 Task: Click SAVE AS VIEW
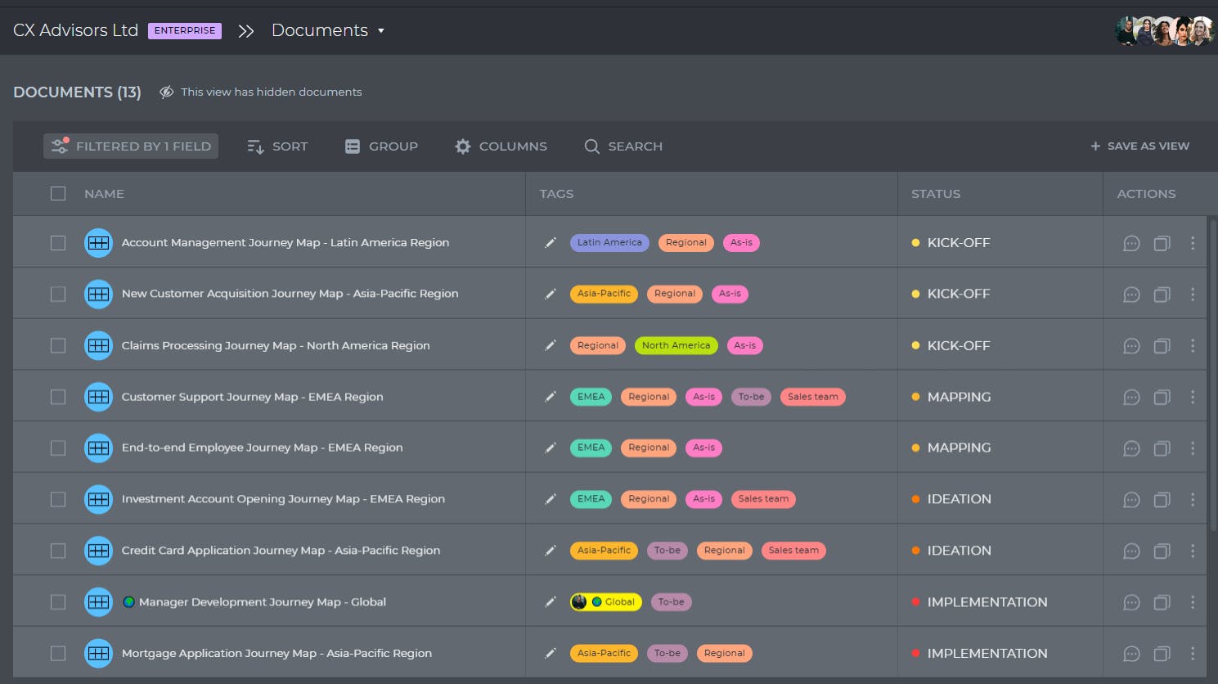tap(1139, 146)
